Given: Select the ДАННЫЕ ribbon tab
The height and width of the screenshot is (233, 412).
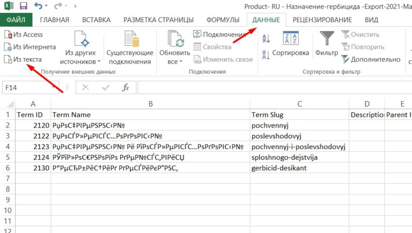Looking at the screenshot, I should coord(266,20).
